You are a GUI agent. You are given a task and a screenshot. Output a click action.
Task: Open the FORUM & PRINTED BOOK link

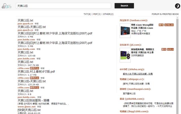point(165,14)
